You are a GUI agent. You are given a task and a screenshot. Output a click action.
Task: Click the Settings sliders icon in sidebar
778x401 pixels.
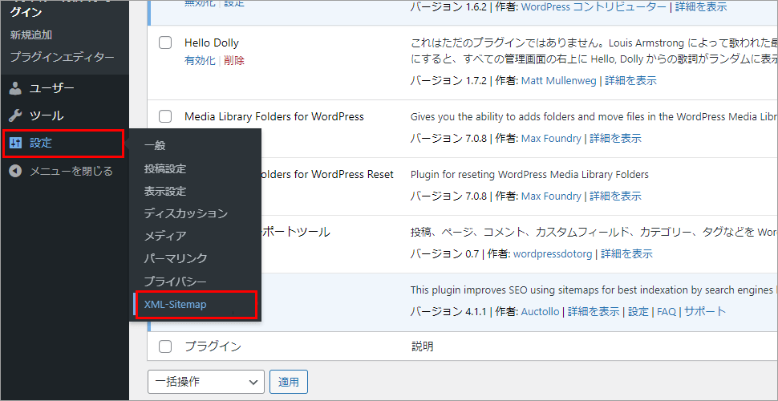pos(16,144)
